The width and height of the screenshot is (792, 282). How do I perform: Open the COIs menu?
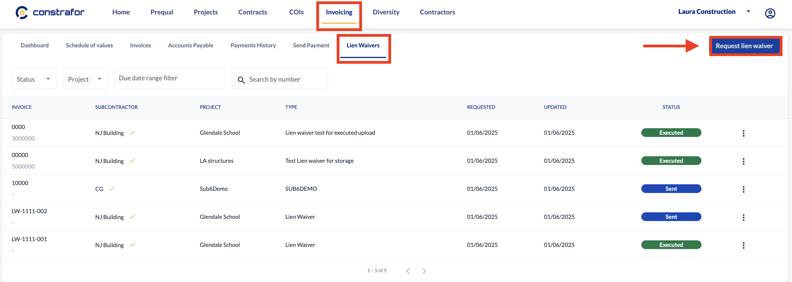pos(296,12)
